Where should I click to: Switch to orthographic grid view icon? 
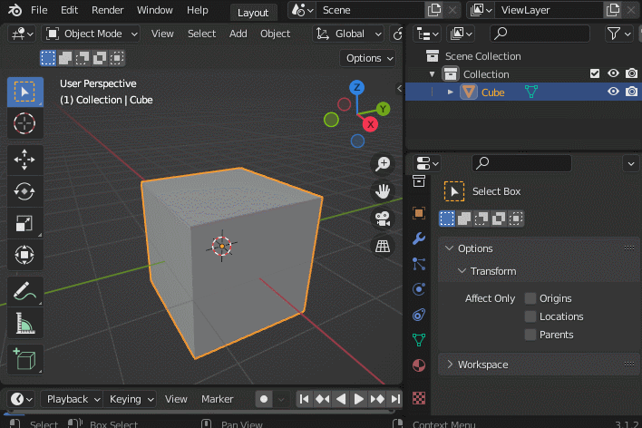(x=384, y=246)
